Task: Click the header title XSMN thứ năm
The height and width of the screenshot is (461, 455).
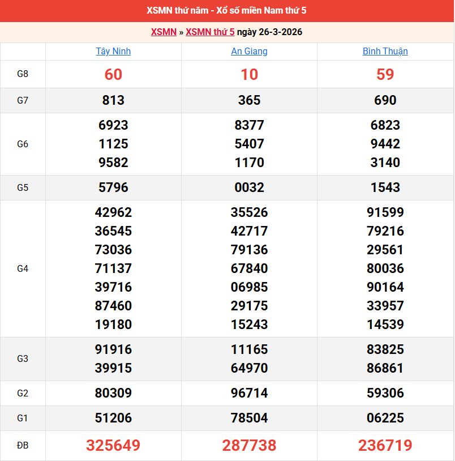Action: click(226, 11)
